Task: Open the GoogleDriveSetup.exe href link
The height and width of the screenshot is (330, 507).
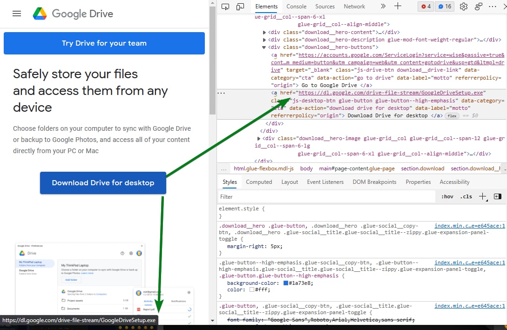Action: 391,93
